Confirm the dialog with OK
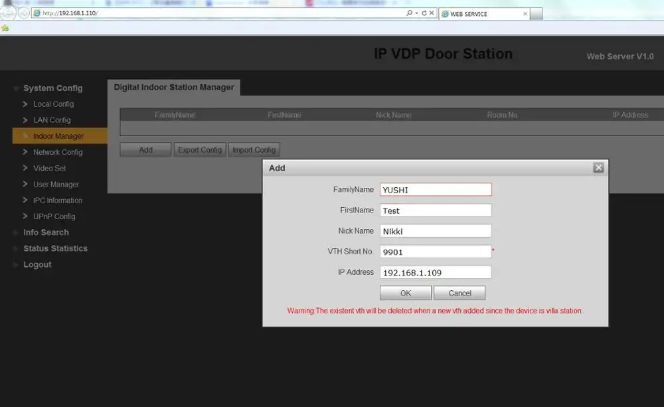The width and height of the screenshot is (664, 407). tap(405, 293)
